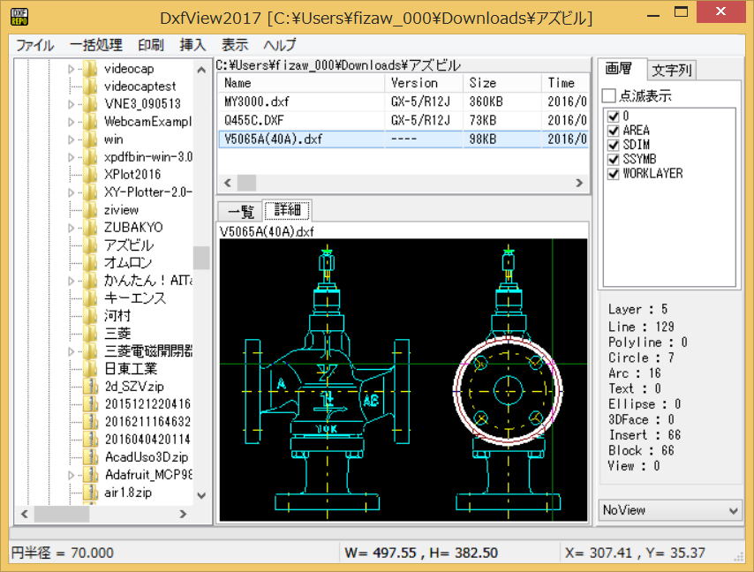Sort file list by Time column
The image size is (754, 572).
click(564, 83)
